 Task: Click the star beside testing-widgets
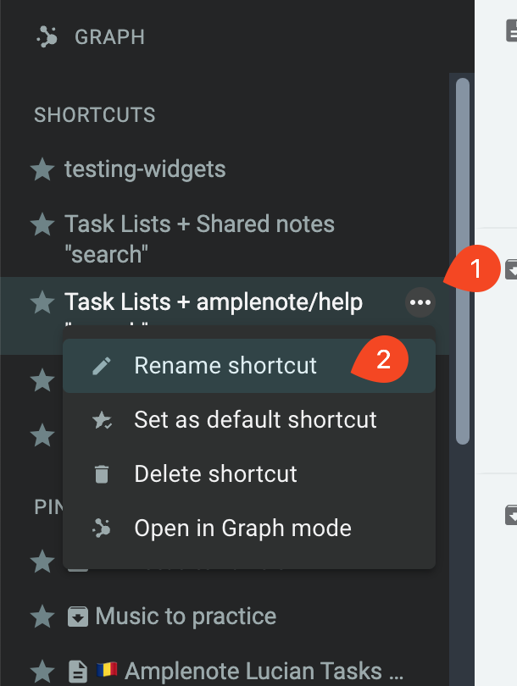click(x=42, y=169)
